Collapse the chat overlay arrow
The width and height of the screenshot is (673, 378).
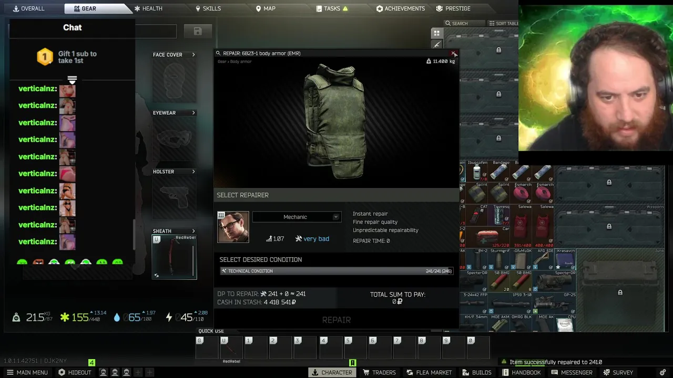click(x=72, y=80)
